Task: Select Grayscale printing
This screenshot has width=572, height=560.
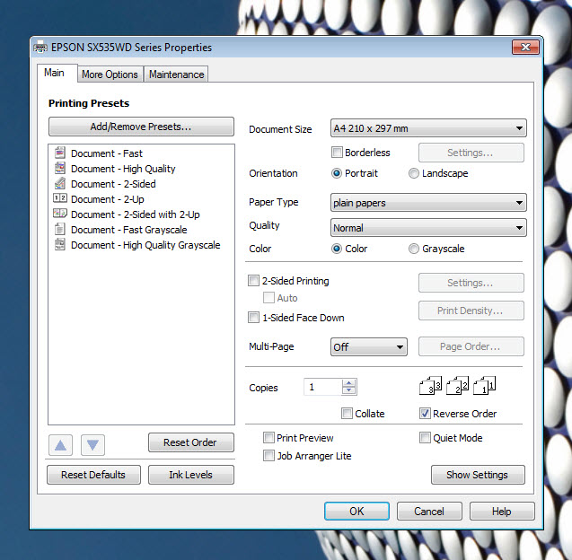Action: click(x=414, y=249)
